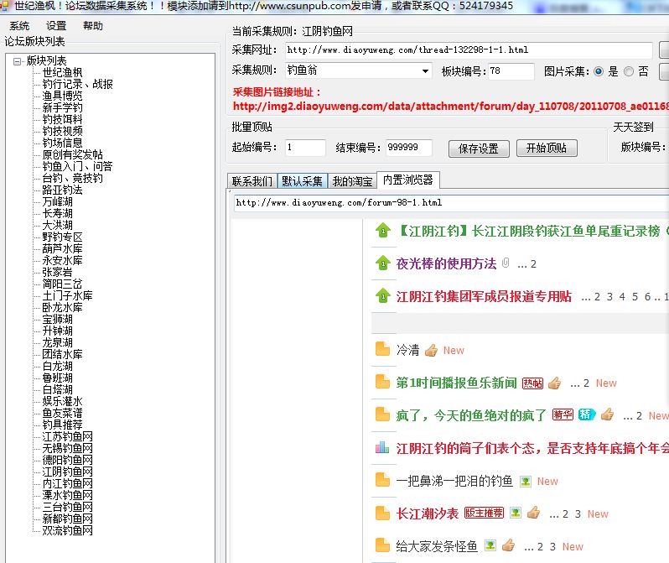Click green sticky arrow beside 夜光棒的使用方法
Image resolution: width=669 pixels, height=563 pixels.
(383, 263)
